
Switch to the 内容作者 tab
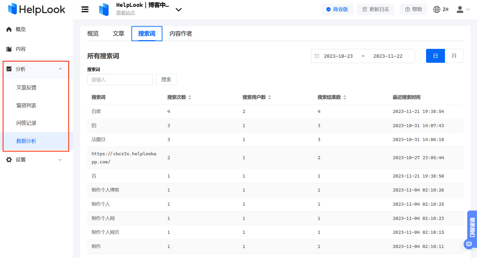point(181,34)
